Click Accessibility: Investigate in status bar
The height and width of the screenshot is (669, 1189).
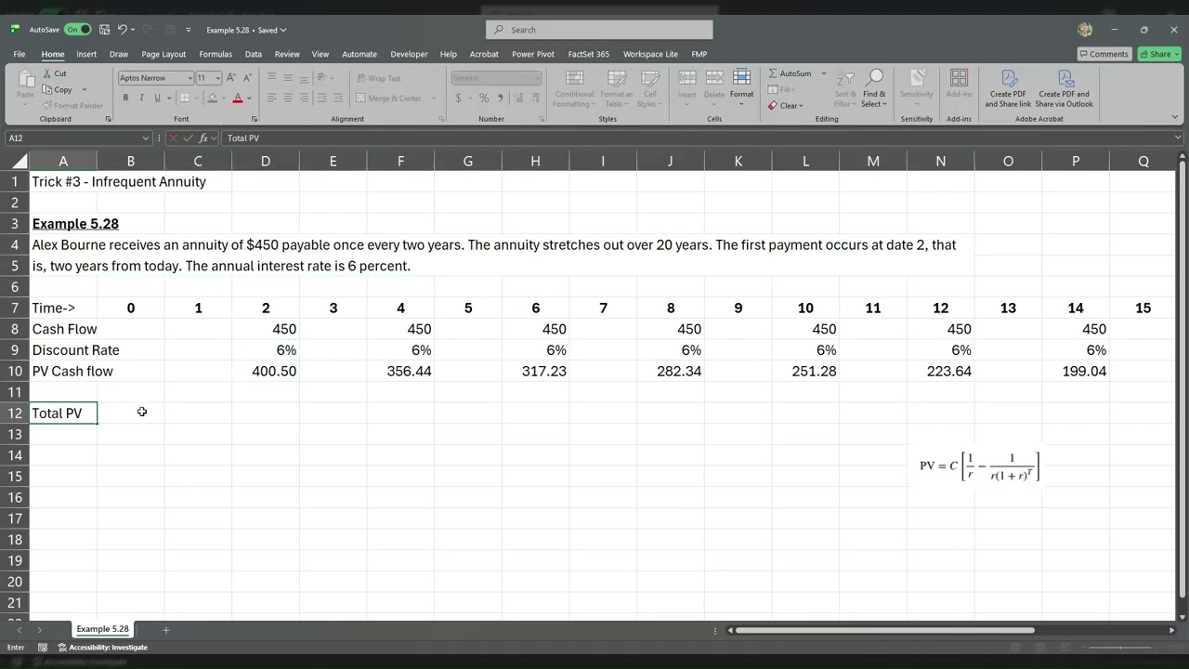click(103, 647)
